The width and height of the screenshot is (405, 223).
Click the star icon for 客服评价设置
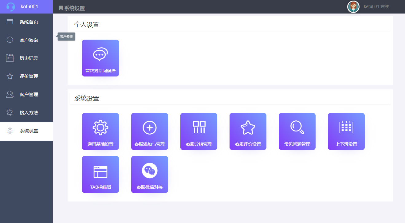coord(248,127)
